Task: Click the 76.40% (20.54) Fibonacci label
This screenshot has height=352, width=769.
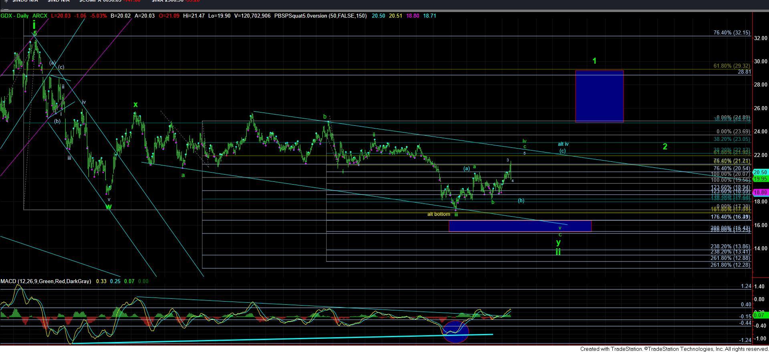Action: pos(732,169)
